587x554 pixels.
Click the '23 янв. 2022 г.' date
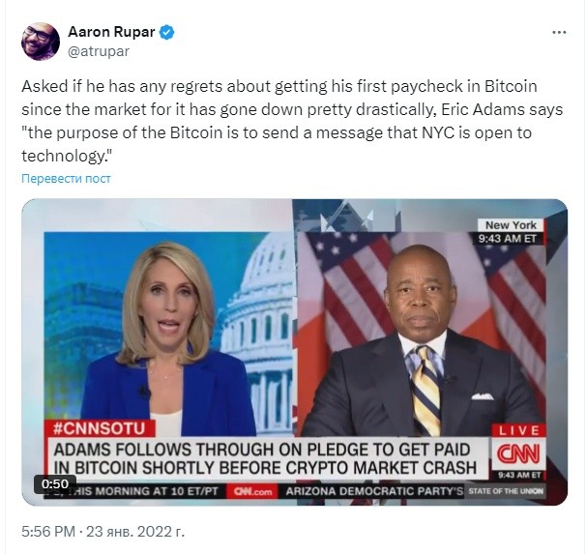point(135,531)
